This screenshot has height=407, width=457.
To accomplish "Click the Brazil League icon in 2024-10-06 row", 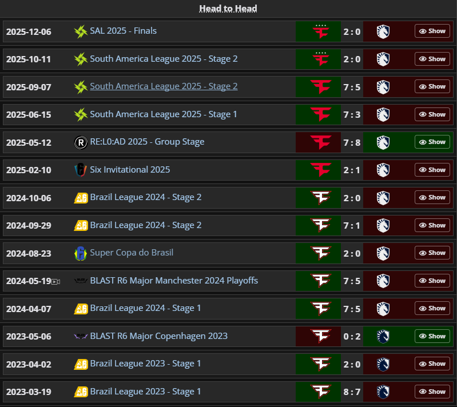I will pos(81,198).
